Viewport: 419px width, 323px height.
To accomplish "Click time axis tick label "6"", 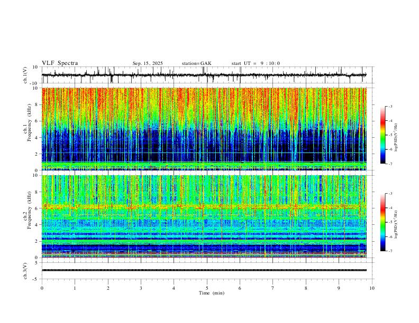I will 240,288.
